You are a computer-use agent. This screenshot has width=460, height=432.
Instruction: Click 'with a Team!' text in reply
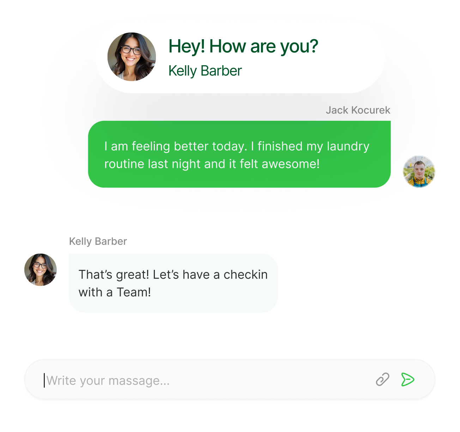(x=115, y=292)
